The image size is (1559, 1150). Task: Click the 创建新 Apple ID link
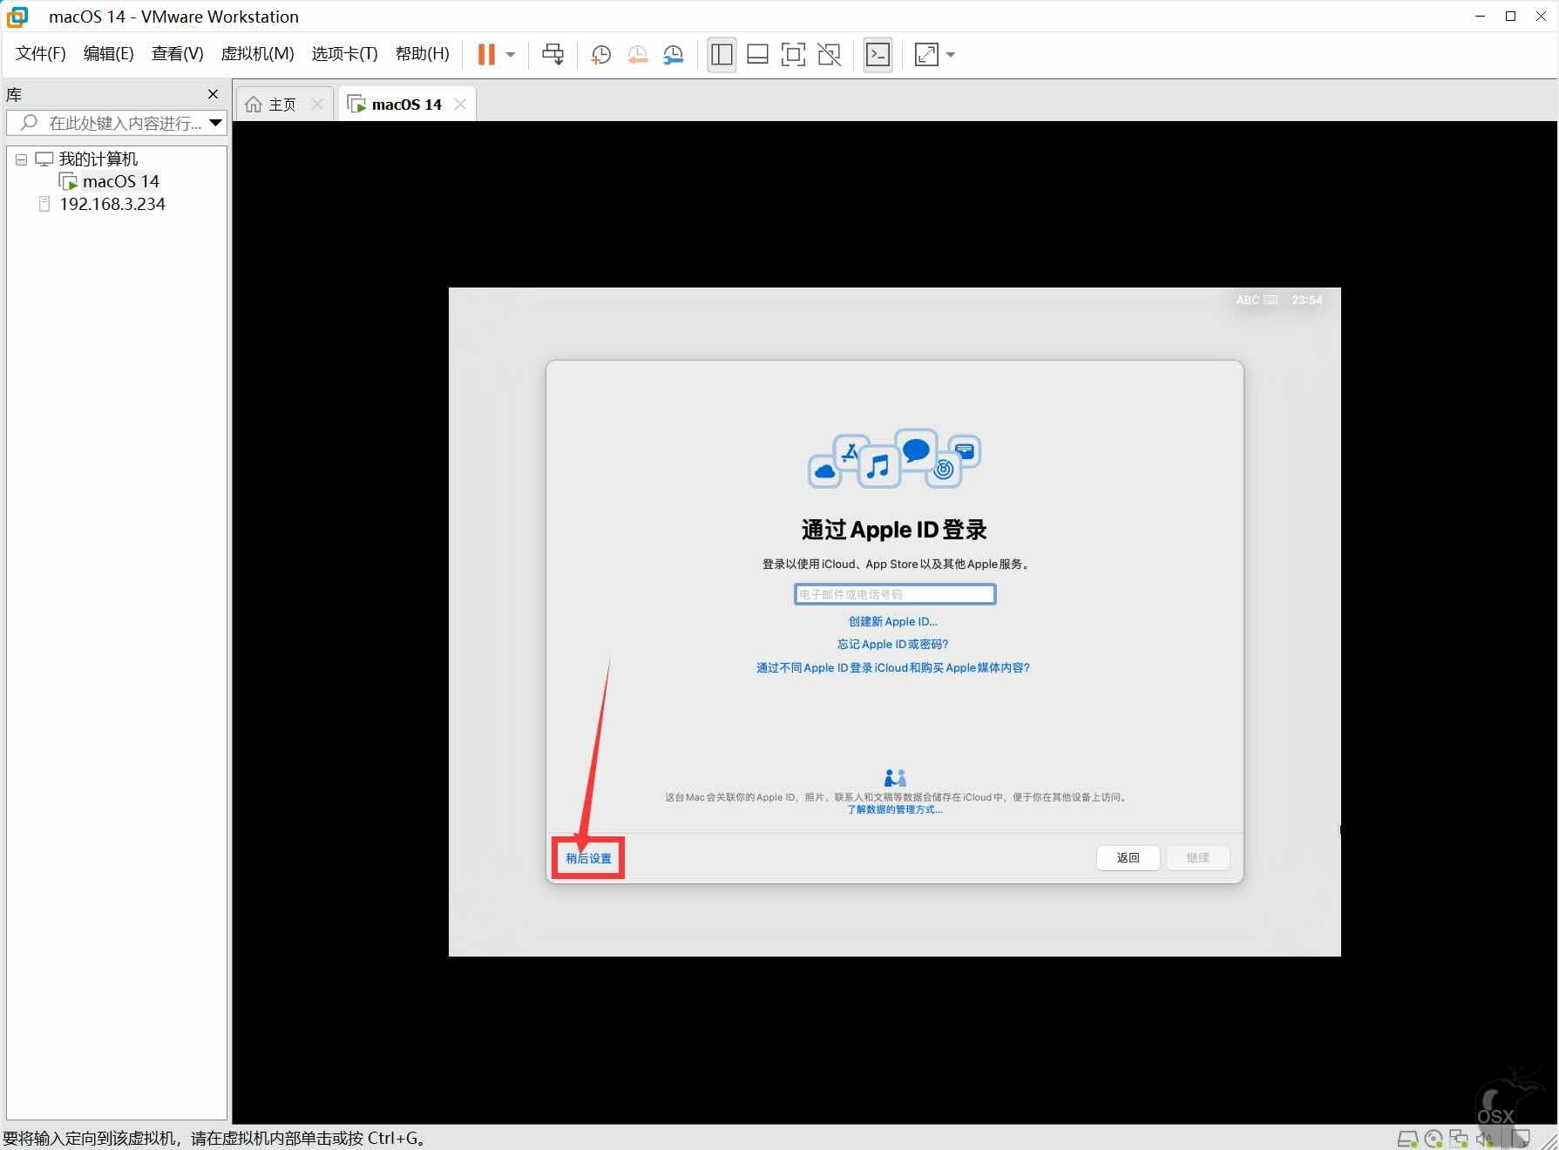click(x=893, y=621)
